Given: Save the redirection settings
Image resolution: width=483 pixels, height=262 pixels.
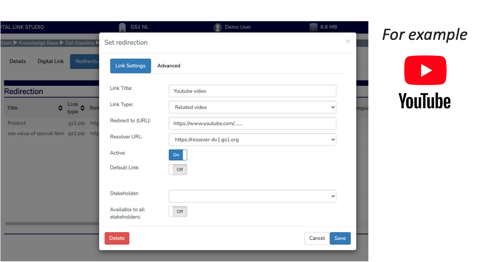Looking at the screenshot, I should [340, 238].
